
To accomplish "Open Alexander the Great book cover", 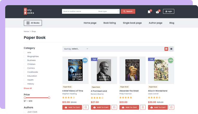I will 132,70.
